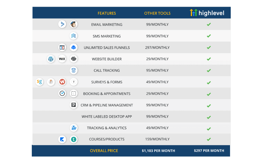The image size is (265, 164).
Task: Click the 49/MONTHLY price for Surveys & Forms
Action: (x=157, y=82)
